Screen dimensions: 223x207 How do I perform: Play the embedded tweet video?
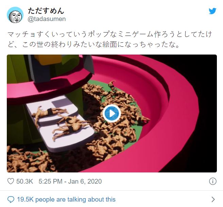pos(112,113)
